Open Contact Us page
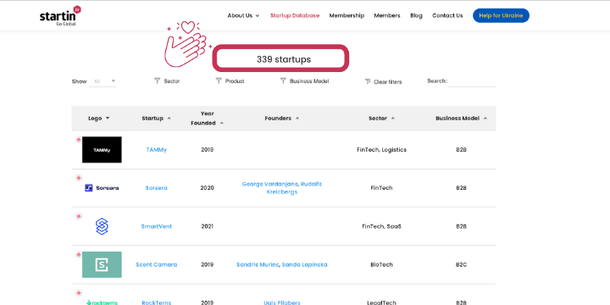This screenshot has height=305, width=610. tap(447, 15)
